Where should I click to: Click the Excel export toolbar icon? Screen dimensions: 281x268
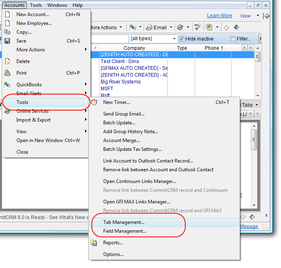point(209,27)
